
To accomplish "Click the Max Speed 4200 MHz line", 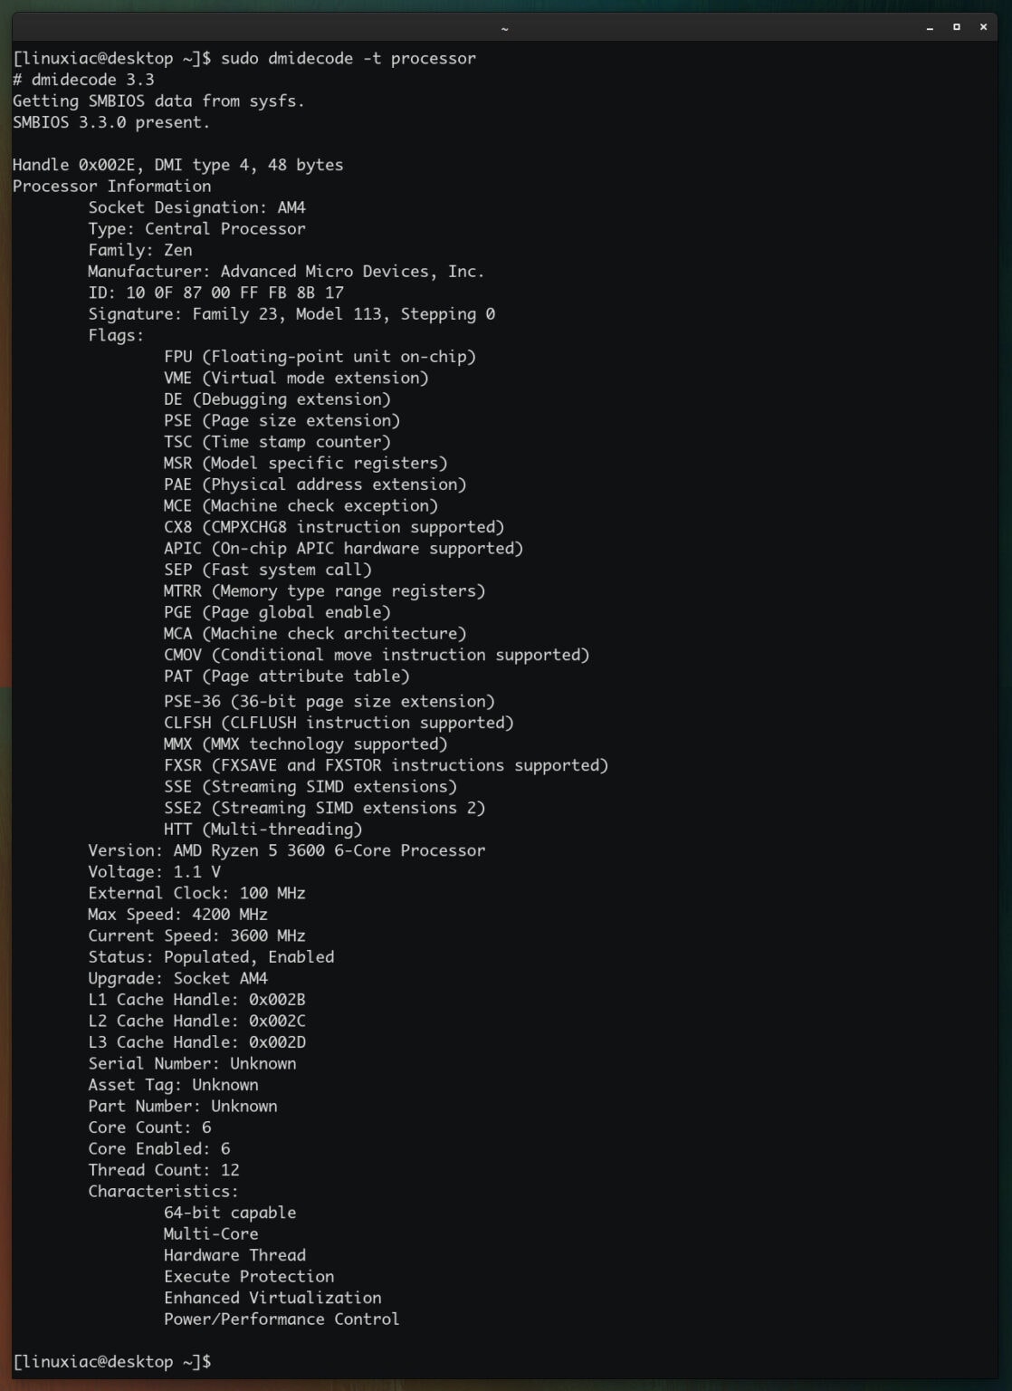I will coord(177,915).
